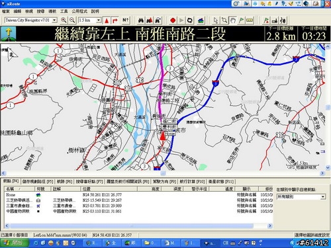The image size is (331, 248).
Task: Switch to the 羅盤及航行相關資訊 [F8] tab
Action: [128, 182]
